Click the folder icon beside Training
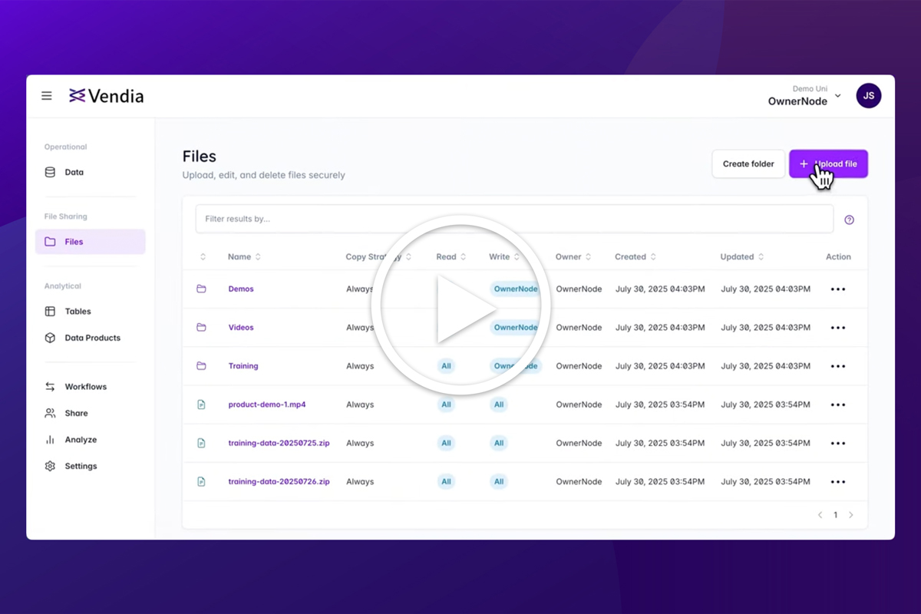The image size is (921, 614). [201, 366]
